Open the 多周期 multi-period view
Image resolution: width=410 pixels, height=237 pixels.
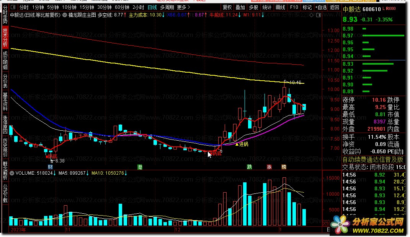point(167,7)
